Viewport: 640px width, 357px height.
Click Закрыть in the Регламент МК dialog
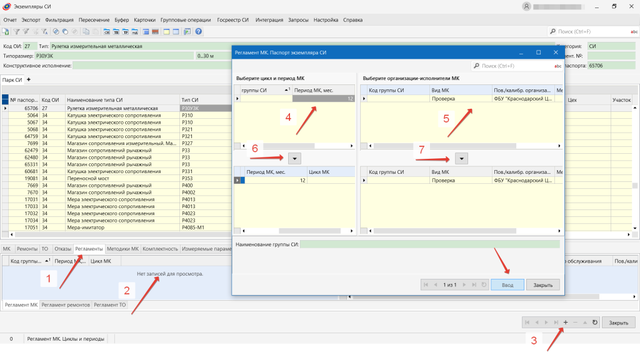coord(543,284)
